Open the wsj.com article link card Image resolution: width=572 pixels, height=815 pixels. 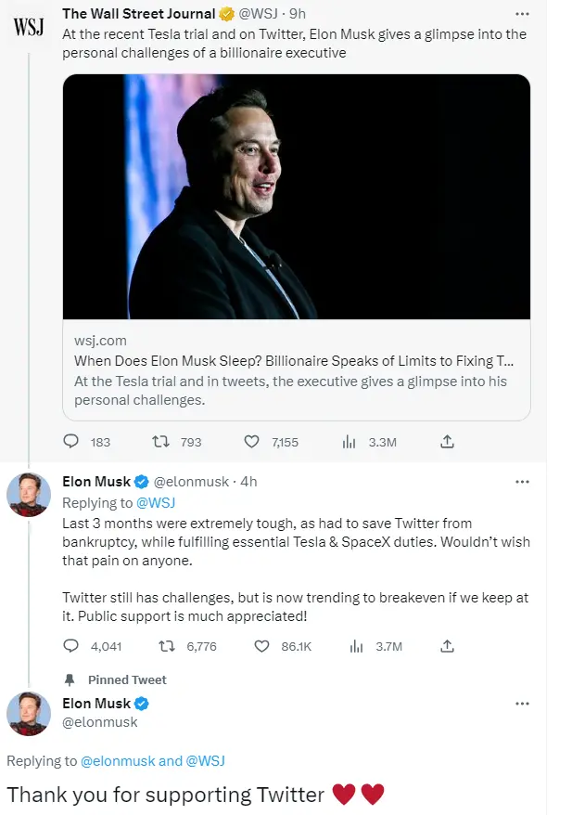pyautogui.click(x=297, y=248)
